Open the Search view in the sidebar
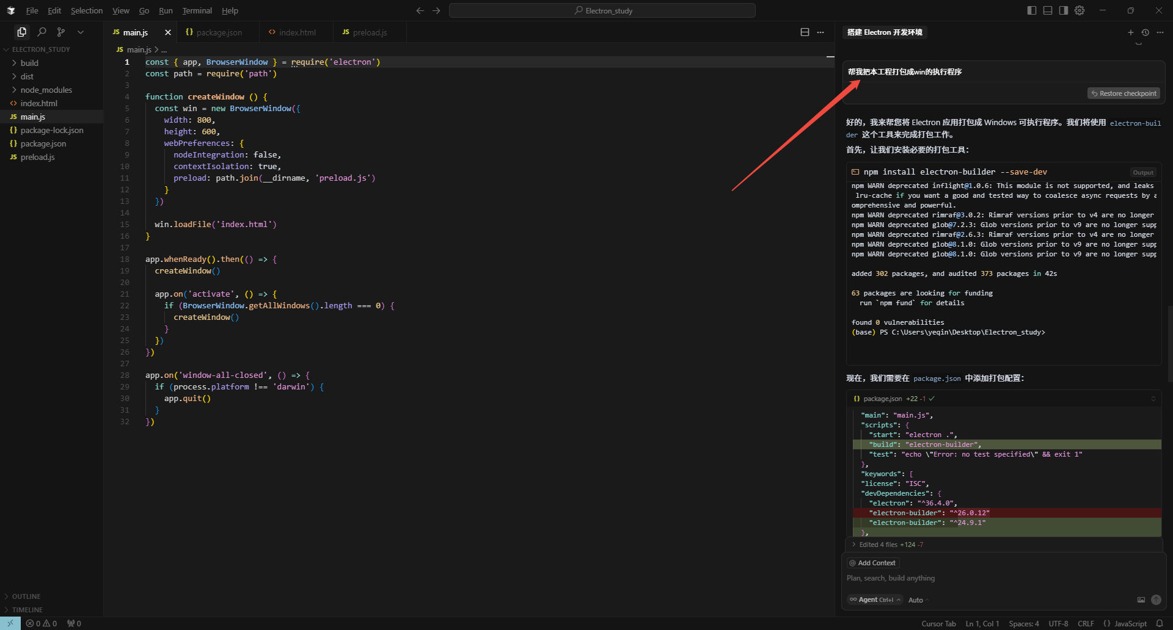Screen dimensions: 1173x630 pos(42,32)
